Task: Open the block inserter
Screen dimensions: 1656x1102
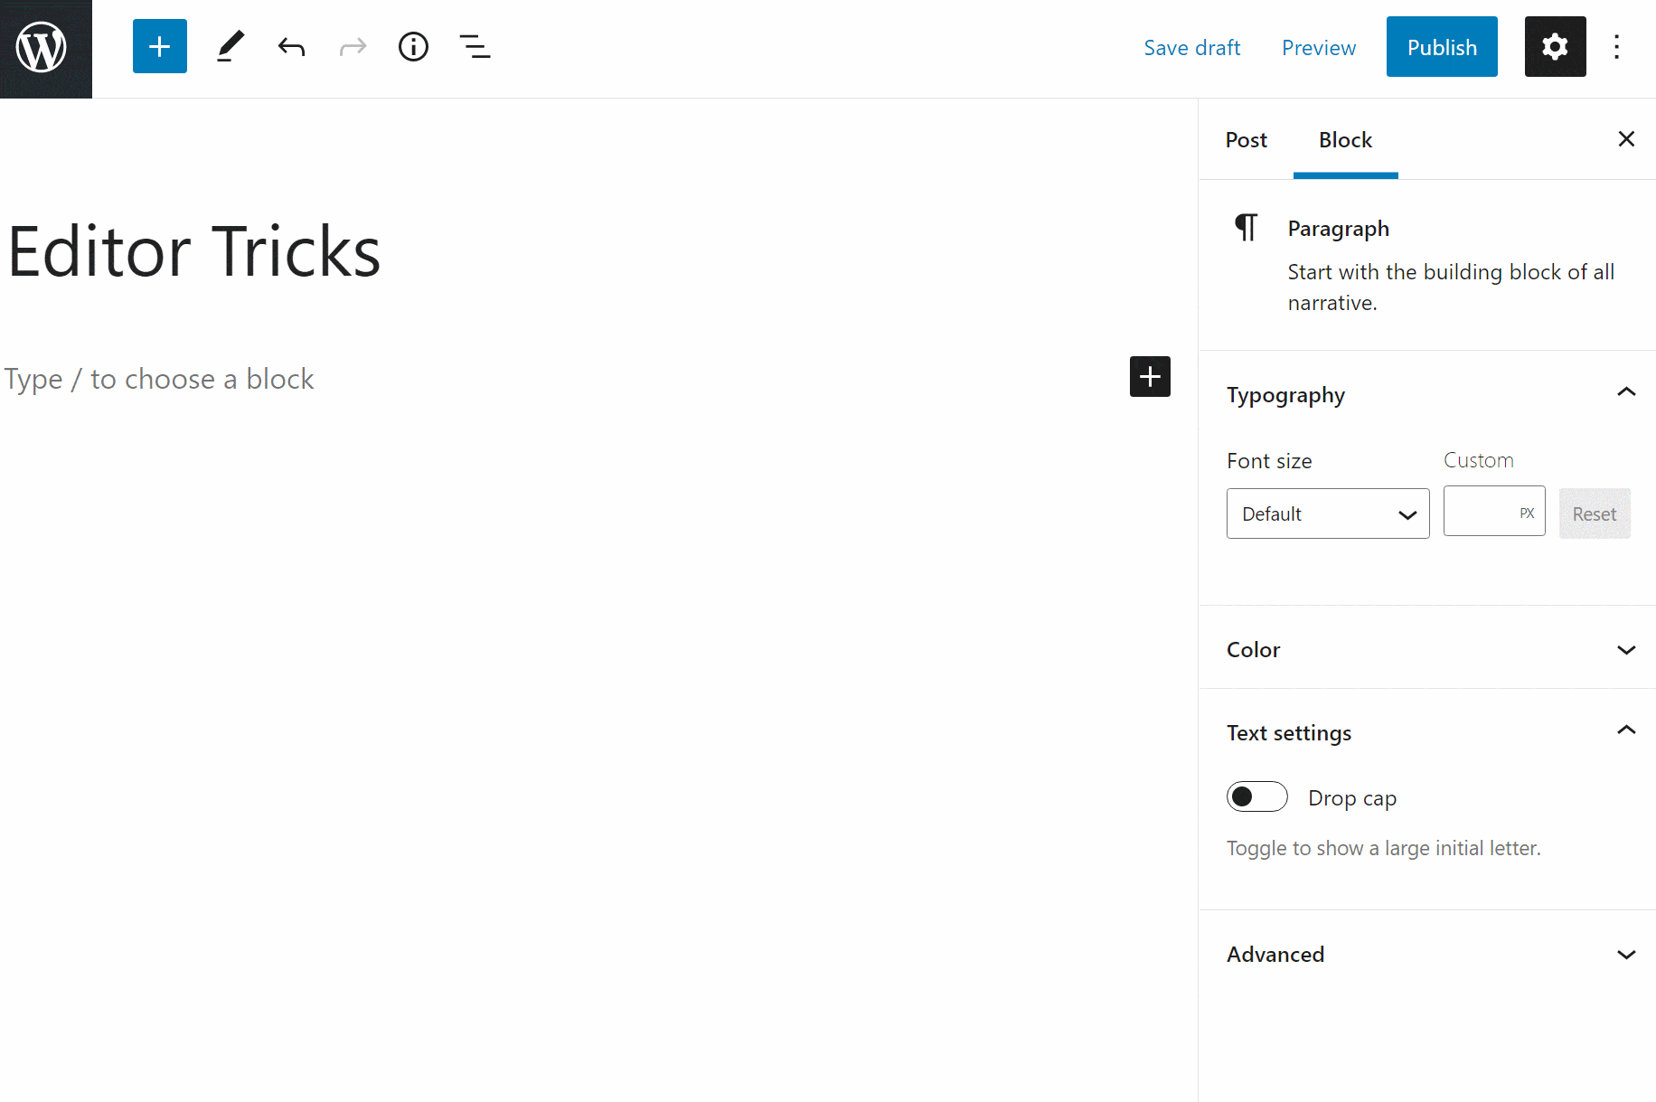Action: pyautogui.click(x=159, y=46)
